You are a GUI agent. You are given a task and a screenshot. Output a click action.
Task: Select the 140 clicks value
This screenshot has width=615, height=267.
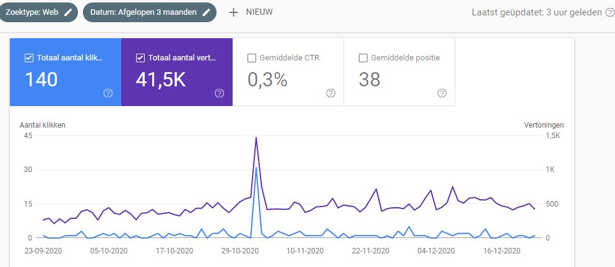(x=41, y=80)
